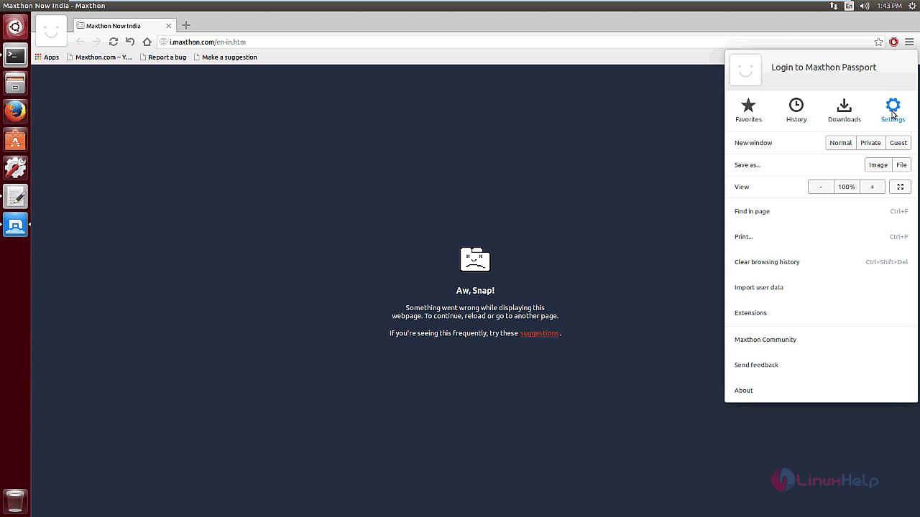The height and width of the screenshot is (517, 920).
Task: Save page as Image
Action: point(878,165)
